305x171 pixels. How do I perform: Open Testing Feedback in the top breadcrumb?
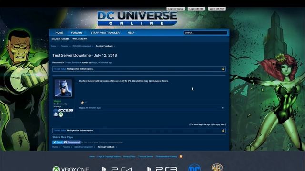click(x=104, y=46)
